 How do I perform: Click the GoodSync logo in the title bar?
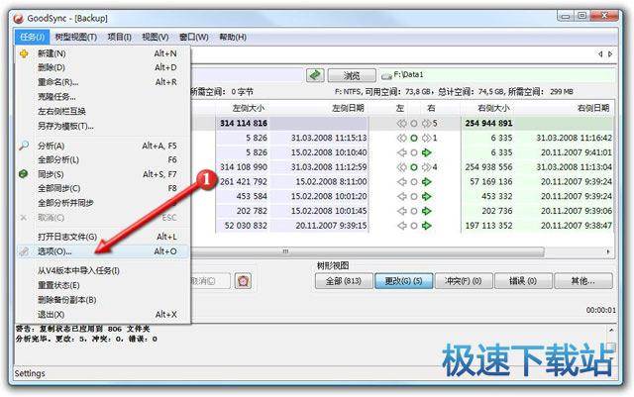pyautogui.click(x=18, y=18)
